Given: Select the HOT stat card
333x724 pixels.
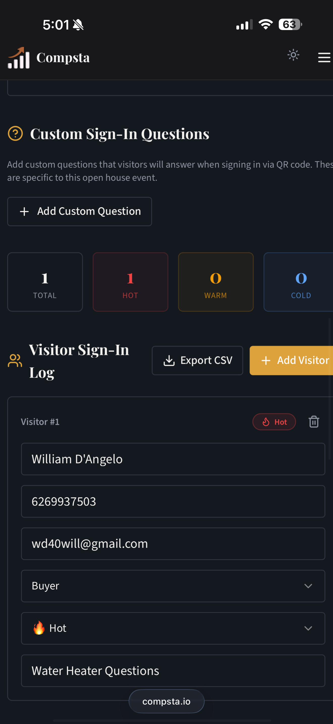Looking at the screenshot, I should pyautogui.click(x=130, y=282).
